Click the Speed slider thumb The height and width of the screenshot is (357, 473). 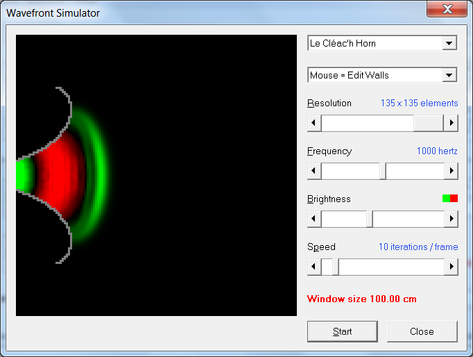pyautogui.click(x=336, y=267)
